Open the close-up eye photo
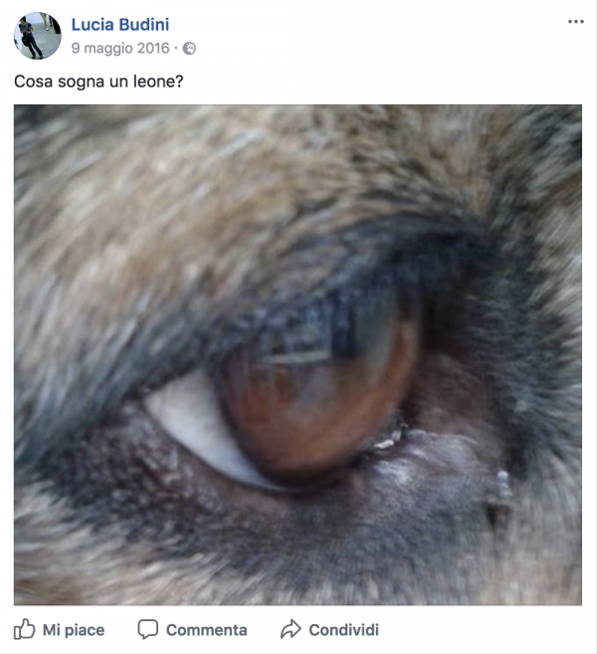The image size is (597, 654). [x=298, y=355]
